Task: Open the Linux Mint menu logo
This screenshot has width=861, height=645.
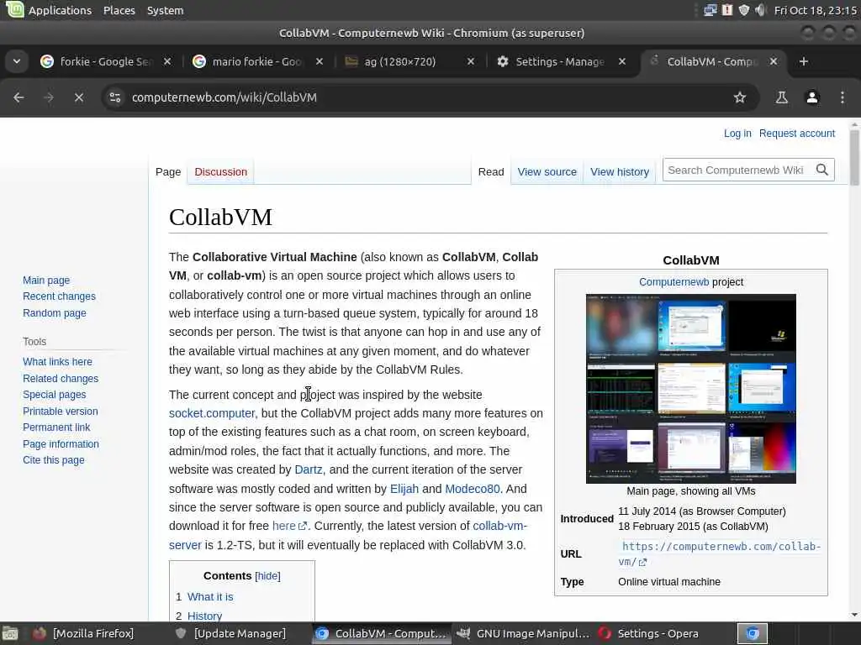Action: click(x=13, y=9)
